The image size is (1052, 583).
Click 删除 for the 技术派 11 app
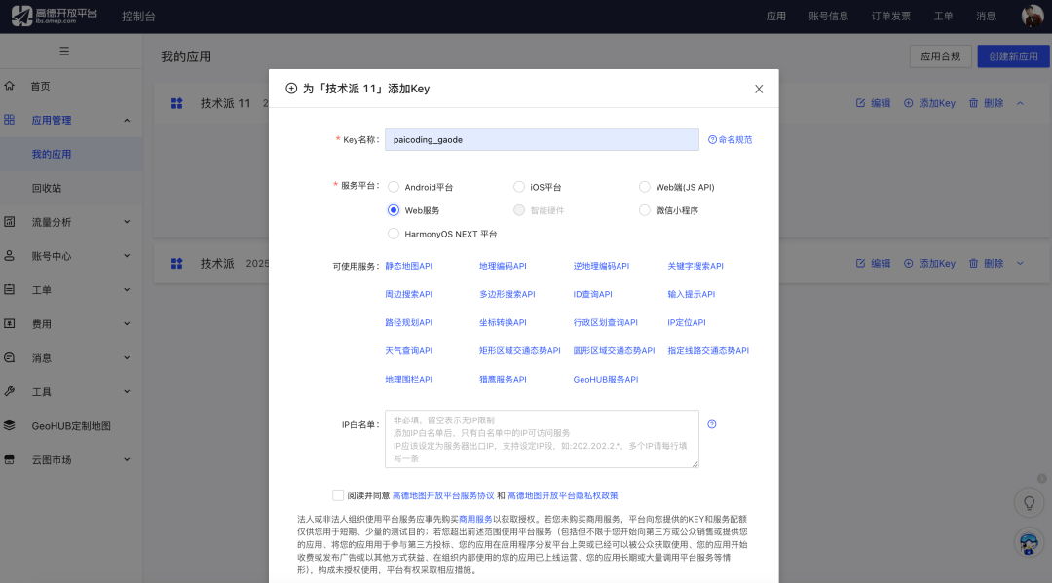(x=986, y=103)
